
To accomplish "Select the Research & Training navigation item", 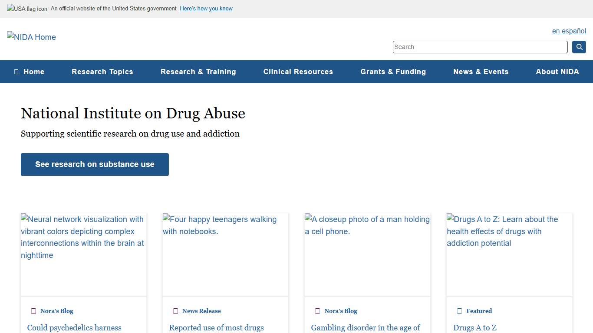I will (x=198, y=72).
